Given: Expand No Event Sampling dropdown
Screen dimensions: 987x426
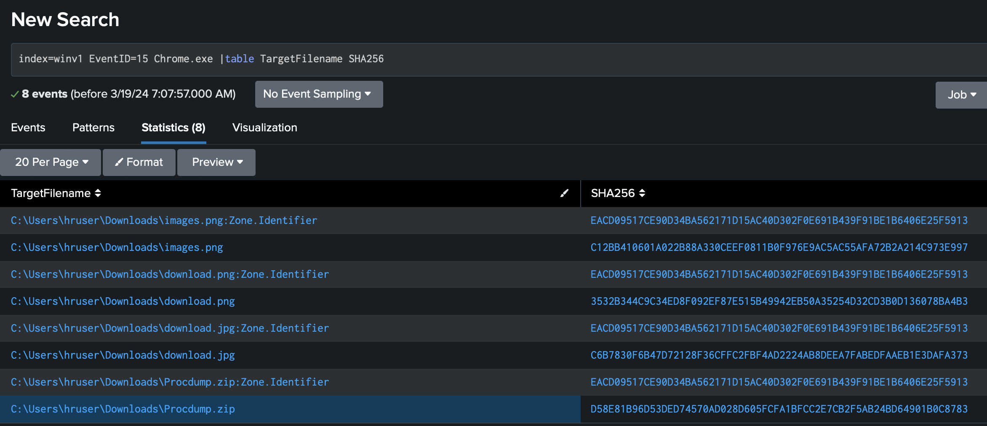Looking at the screenshot, I should (x=319, y=94).
